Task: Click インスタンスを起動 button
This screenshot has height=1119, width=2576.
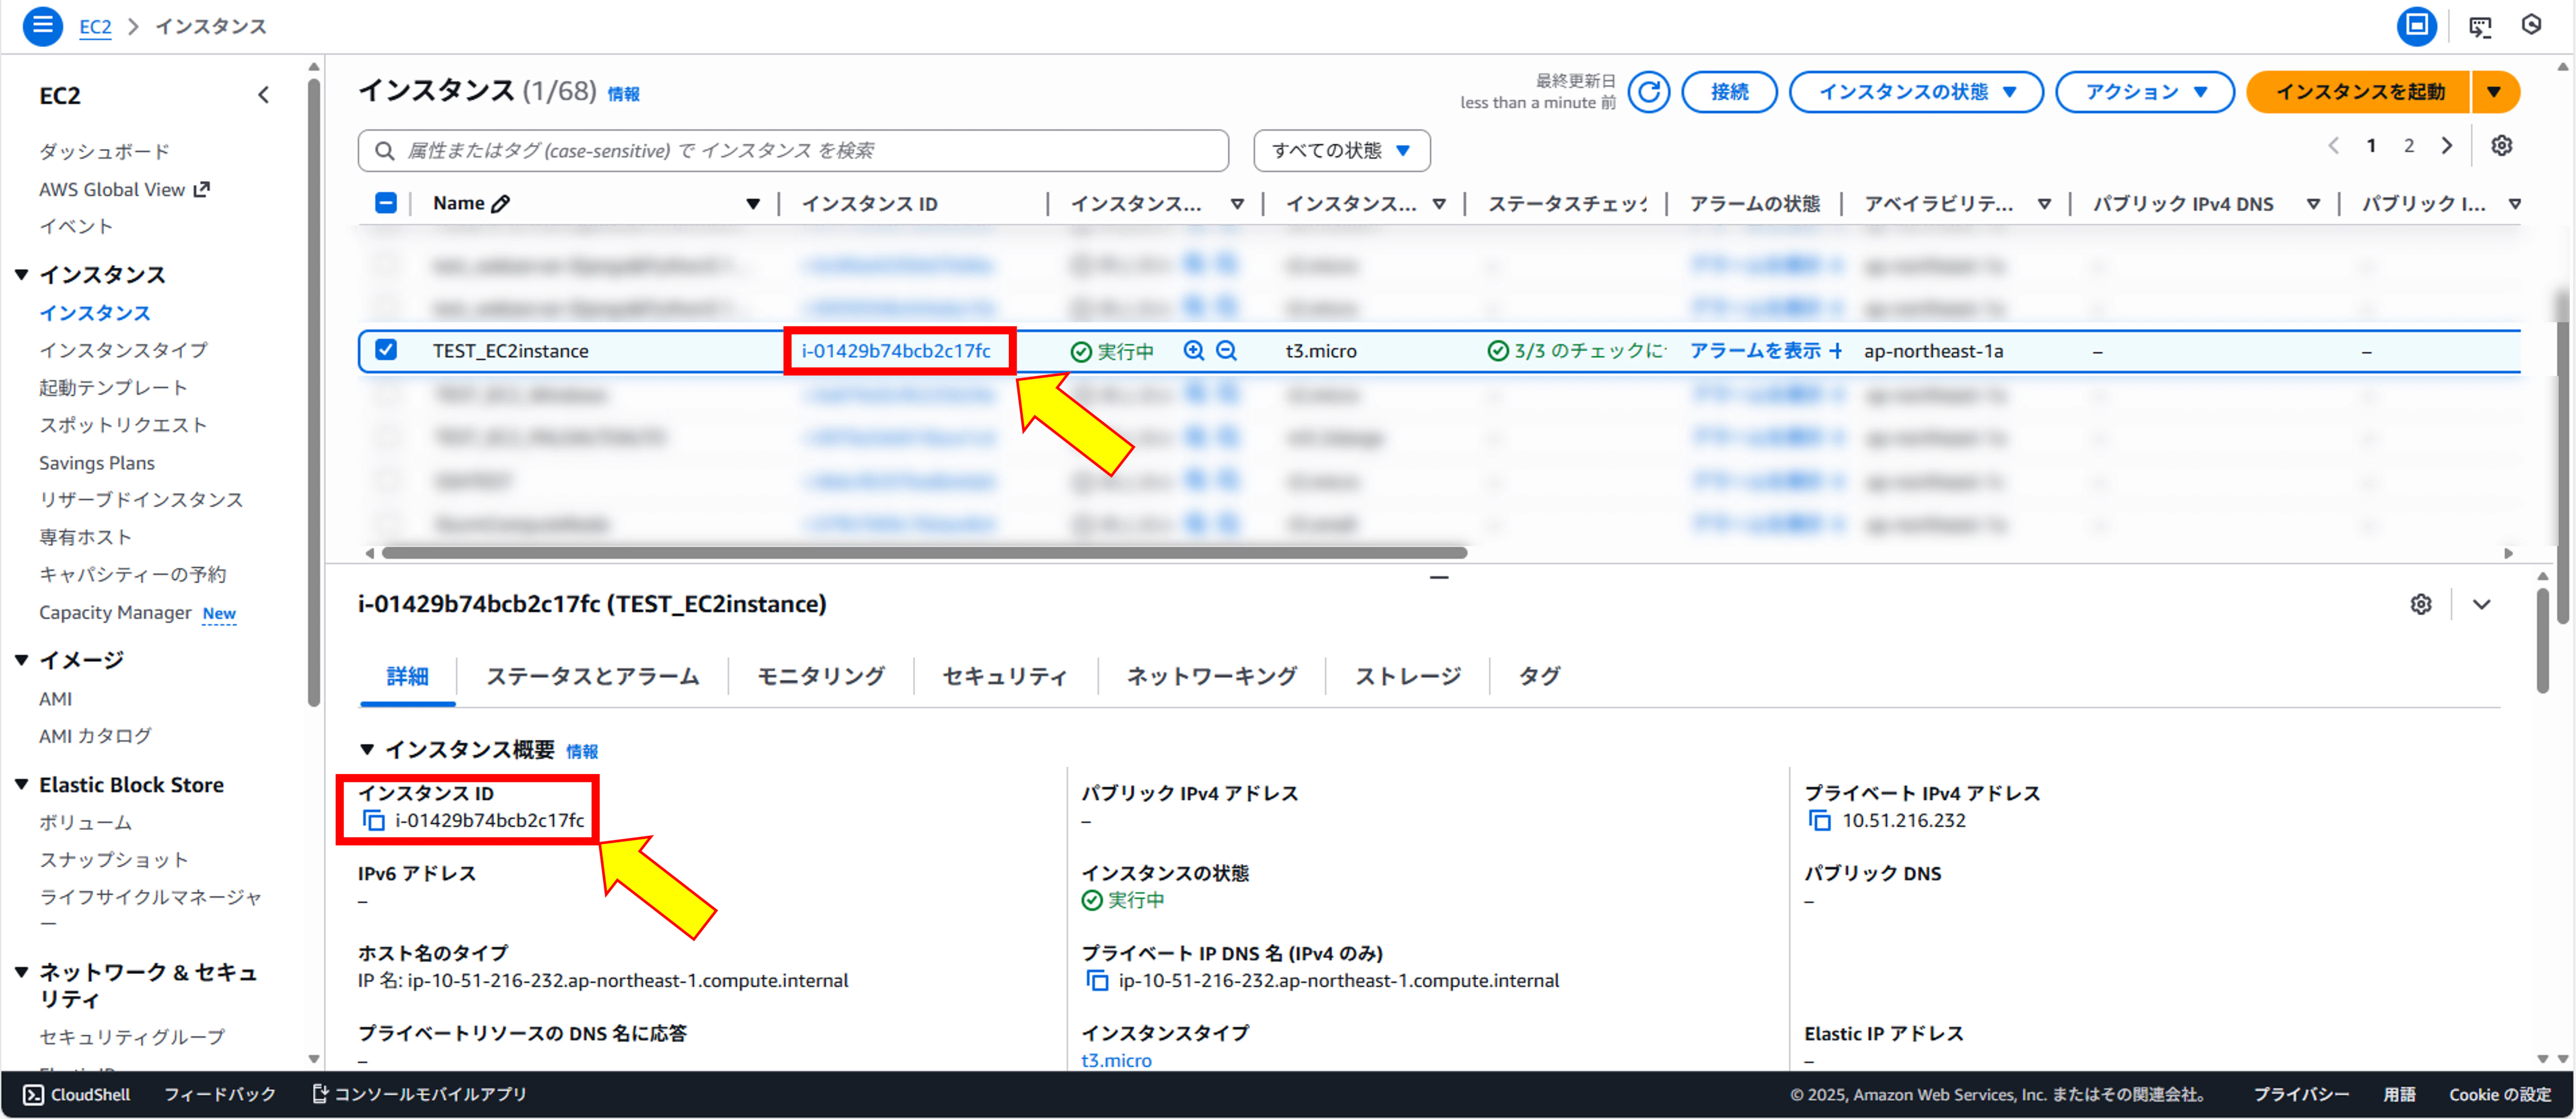Action: click(2359, 92)
